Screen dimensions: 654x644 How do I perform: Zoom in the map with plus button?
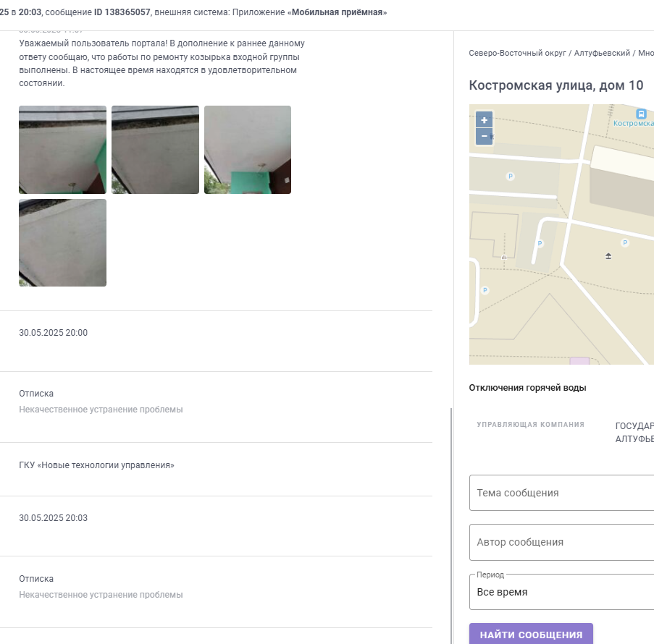[x=484, y=119]
